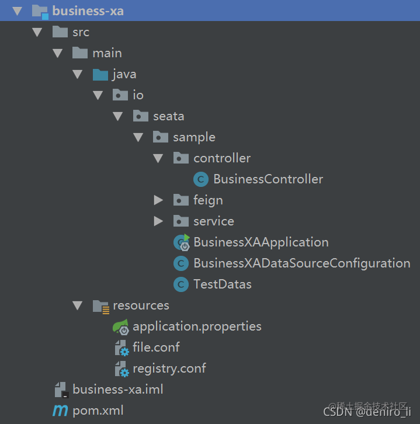Viewport: 420px width, 424px height.
Task: Select the feign package label
Action: tap(208, 200)
